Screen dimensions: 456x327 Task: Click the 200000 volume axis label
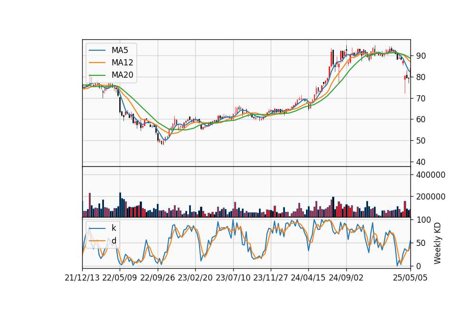pyautogui.click(x=431, y=197)
